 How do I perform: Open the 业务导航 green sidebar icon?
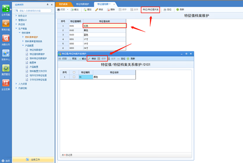pos(6,8)
